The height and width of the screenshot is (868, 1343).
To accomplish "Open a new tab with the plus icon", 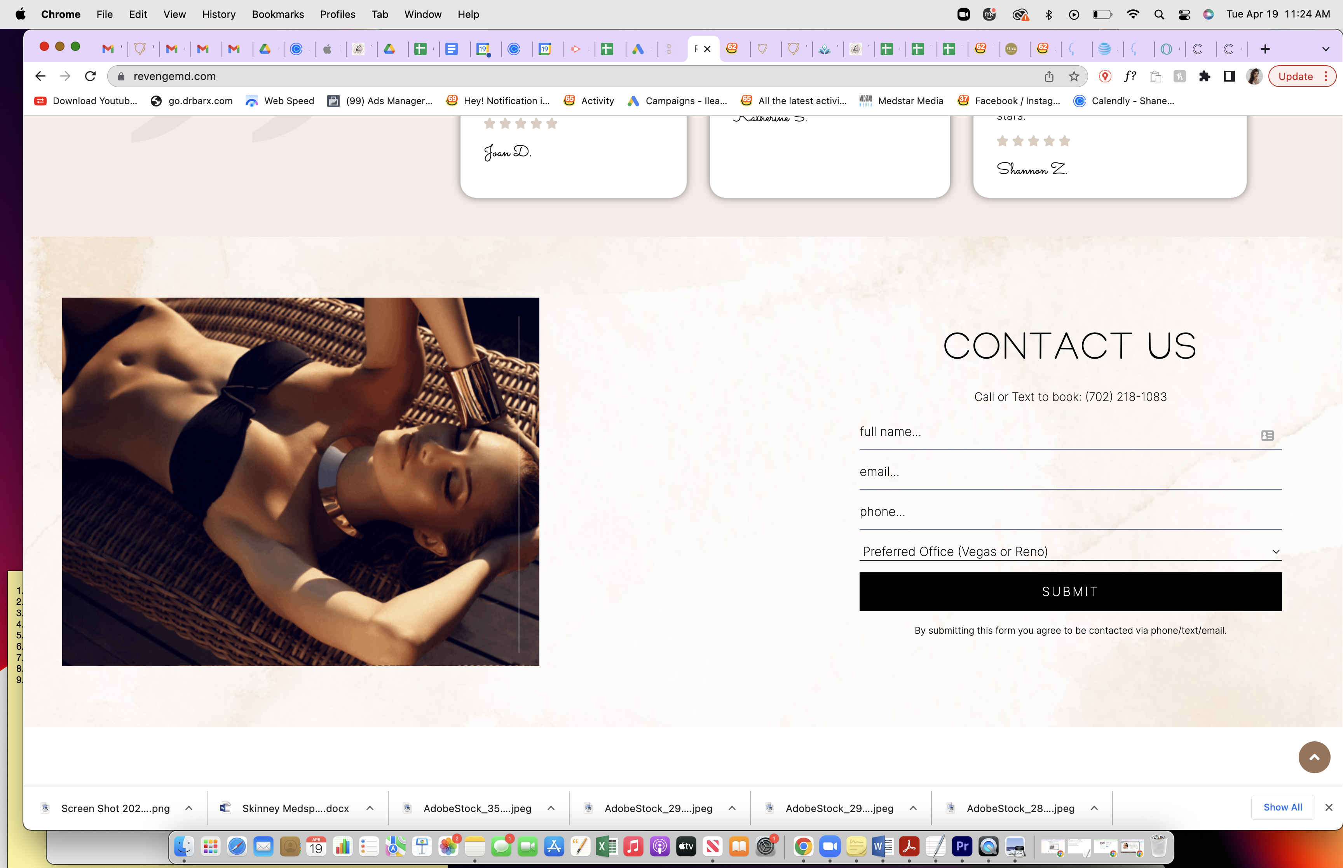I will pos(1265,49).
